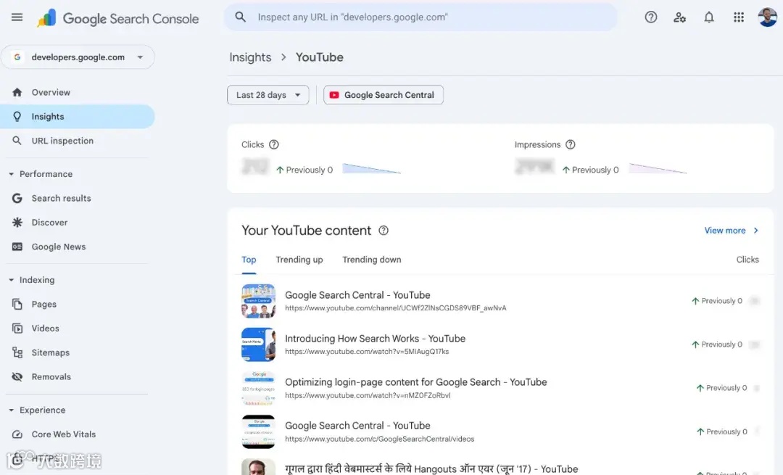783x475 pixels.
Task: Open the account profile avatar
Action: 767,17
